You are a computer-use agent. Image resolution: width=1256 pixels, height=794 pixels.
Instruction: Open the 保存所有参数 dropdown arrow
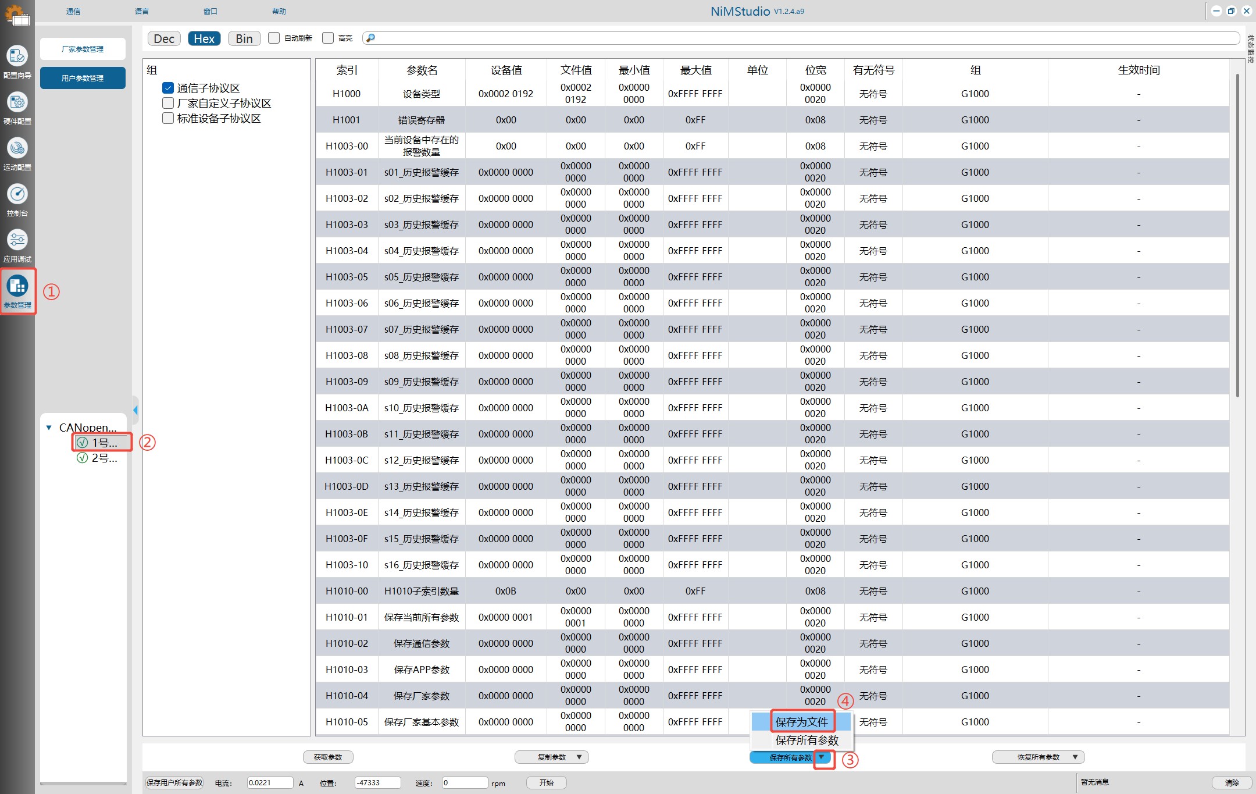[822, 757]
